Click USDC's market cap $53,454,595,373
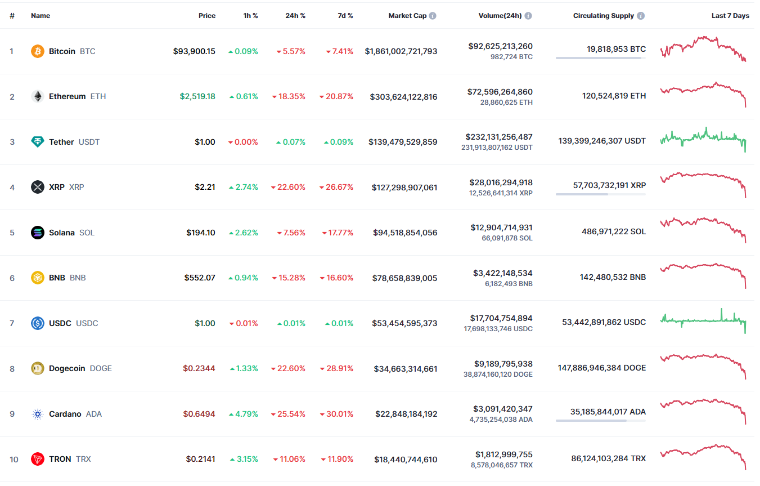 (x=405, y=323)
